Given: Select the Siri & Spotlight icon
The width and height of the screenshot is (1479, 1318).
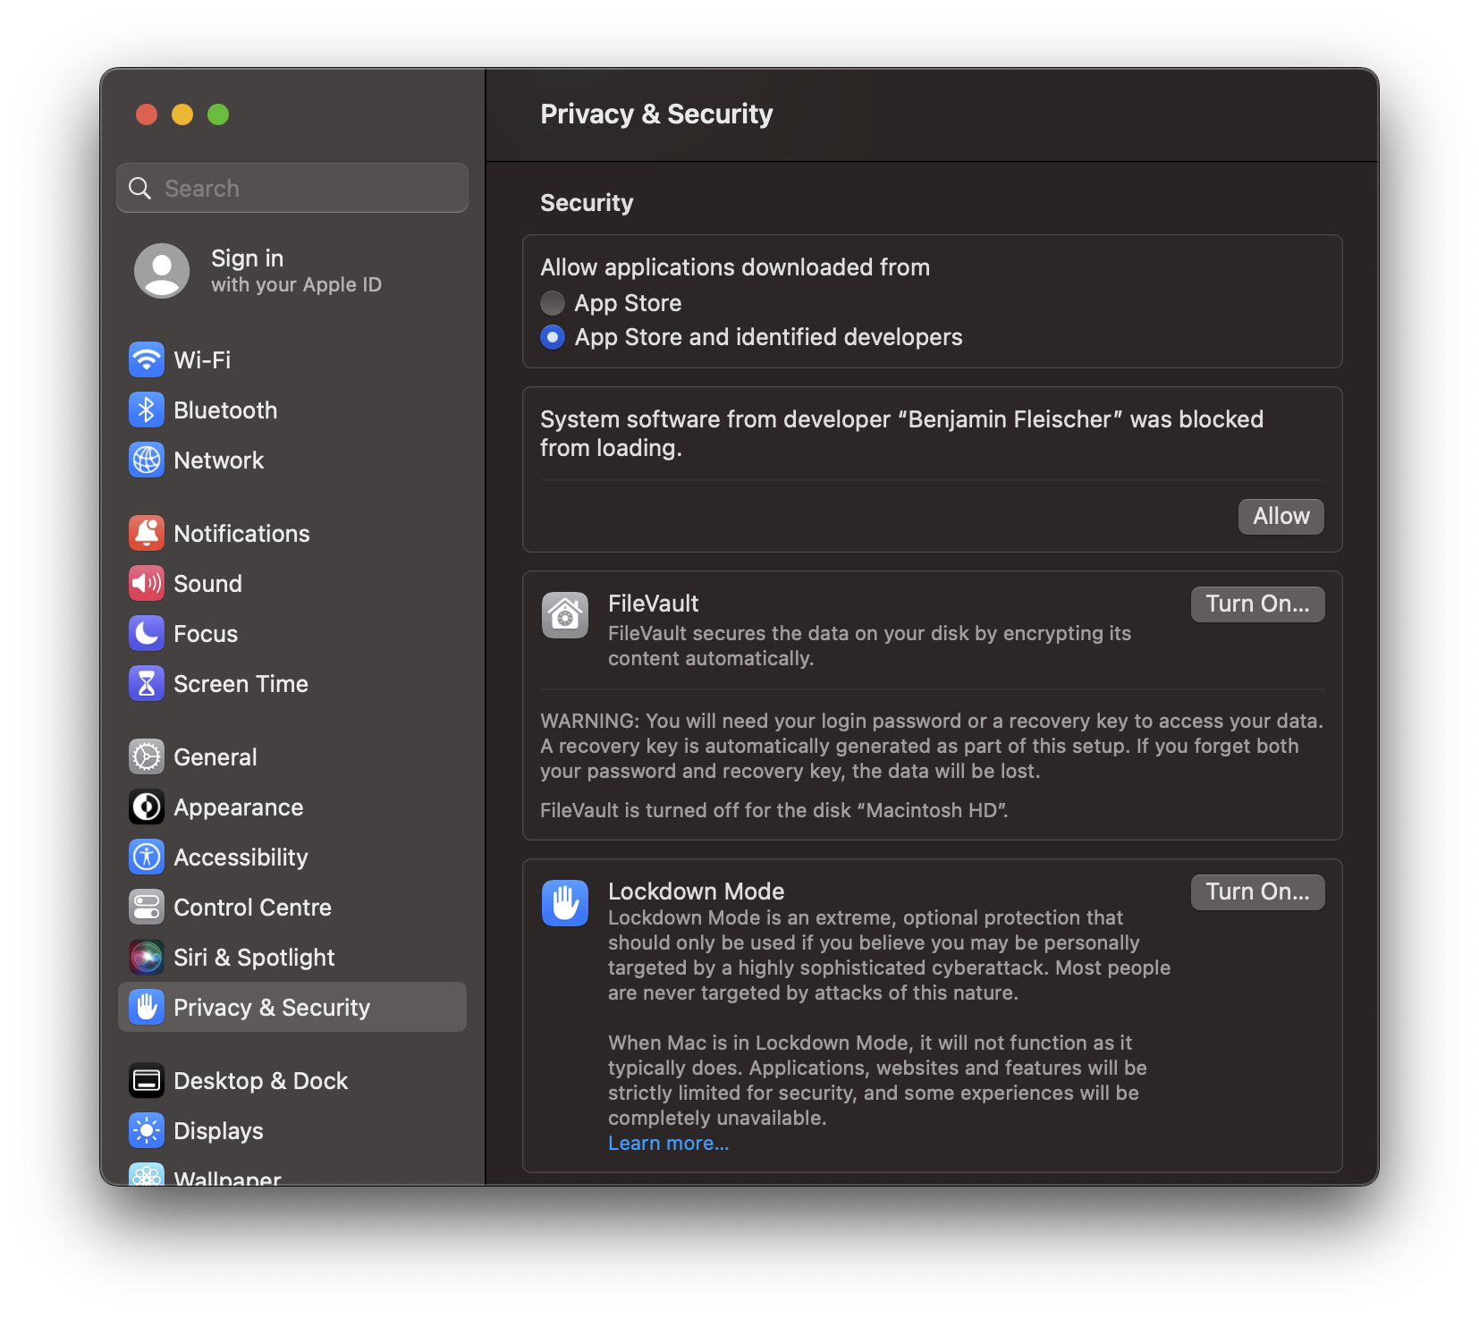Looking at the screenshot, I should click(147, 958).
